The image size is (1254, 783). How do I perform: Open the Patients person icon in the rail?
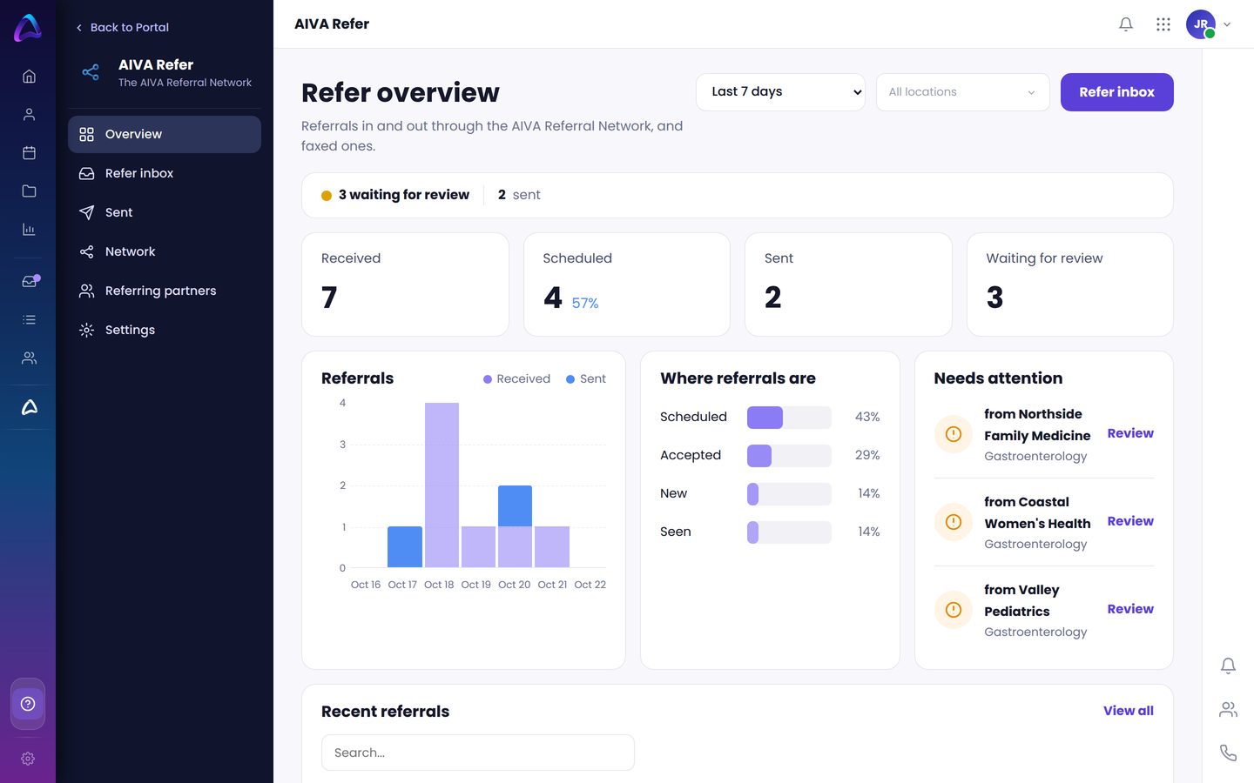click(x=29, y=115)
